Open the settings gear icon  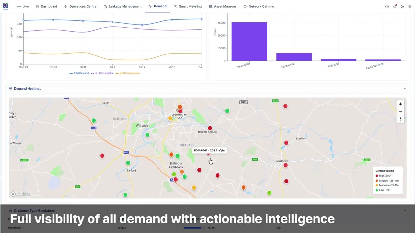[x=410, y=6]
